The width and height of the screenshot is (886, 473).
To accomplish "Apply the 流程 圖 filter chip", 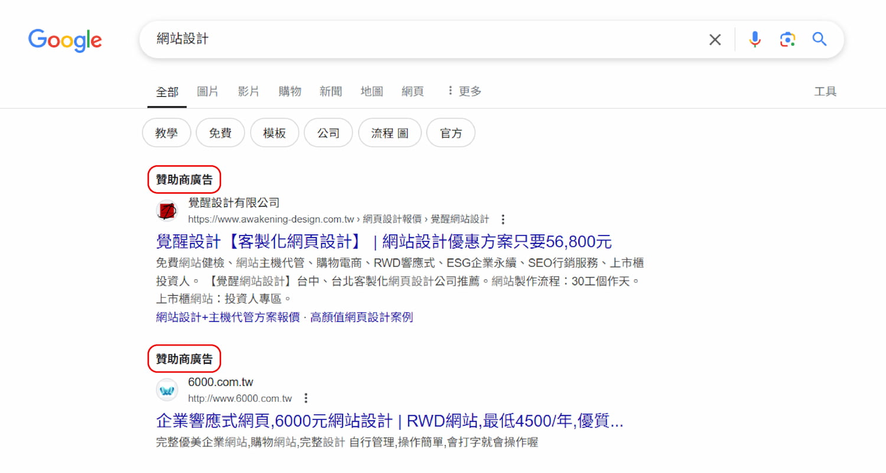I will [389, 133].
